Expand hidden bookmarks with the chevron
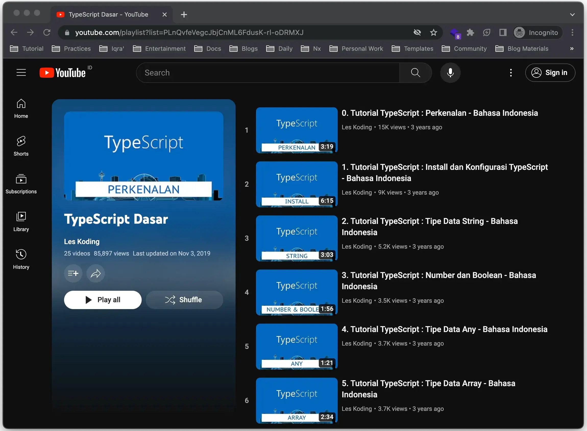The width and height of the screenshot is (587, 431). point(572,48)
